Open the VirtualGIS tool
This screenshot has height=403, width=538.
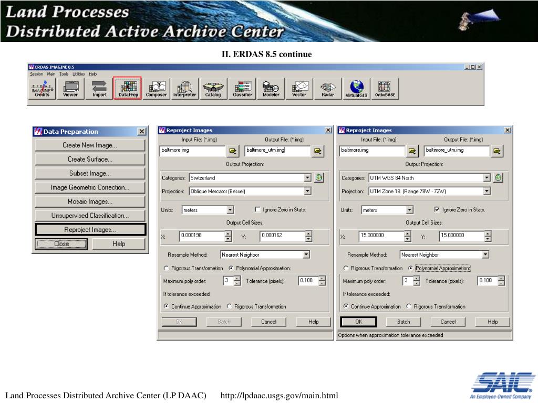357,88
